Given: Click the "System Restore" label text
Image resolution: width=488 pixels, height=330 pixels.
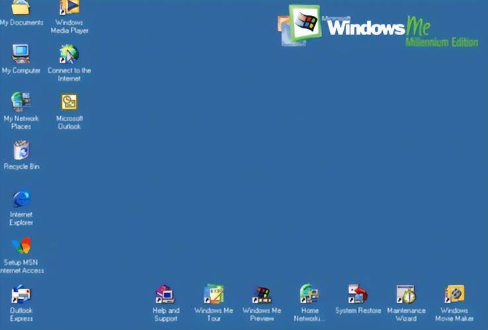Looking at the screenshot, I should coord(358,310).
